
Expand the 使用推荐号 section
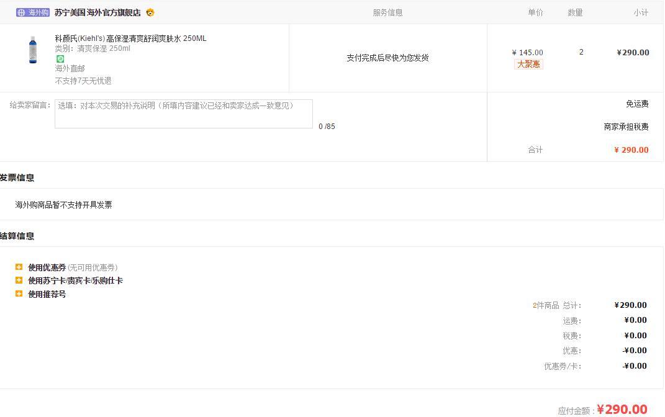point(19,294)
